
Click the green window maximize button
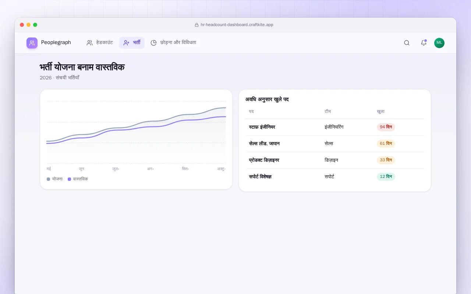(35, 25)
